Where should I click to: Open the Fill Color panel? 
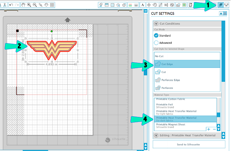(x=101, y=5)
